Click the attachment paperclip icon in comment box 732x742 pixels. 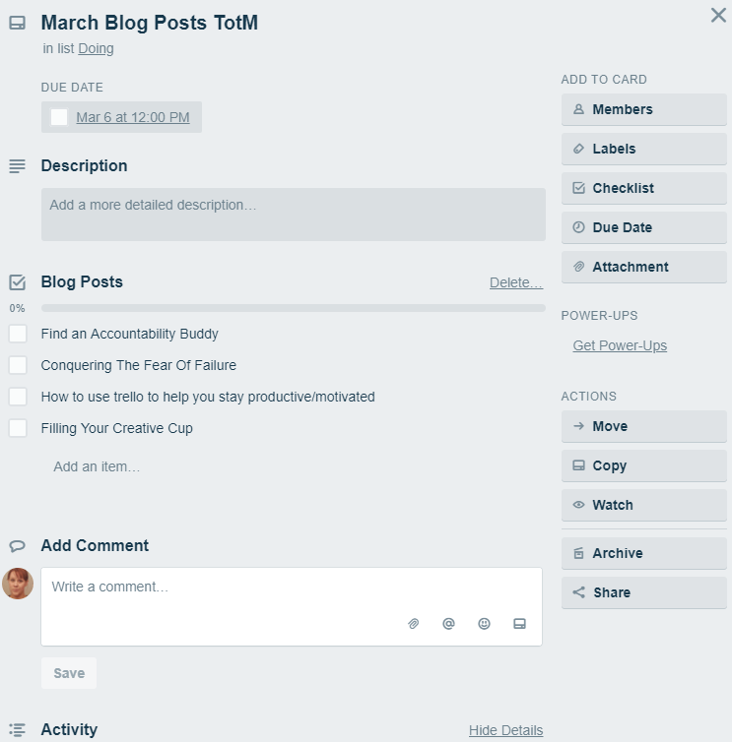(414, 624)
